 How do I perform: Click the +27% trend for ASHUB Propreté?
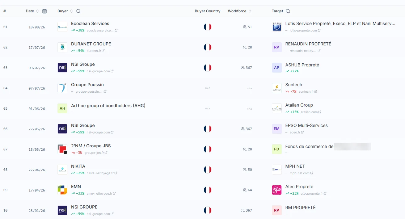[x=292, y=71]
